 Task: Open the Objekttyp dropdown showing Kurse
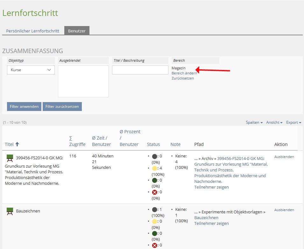point(31,70)
